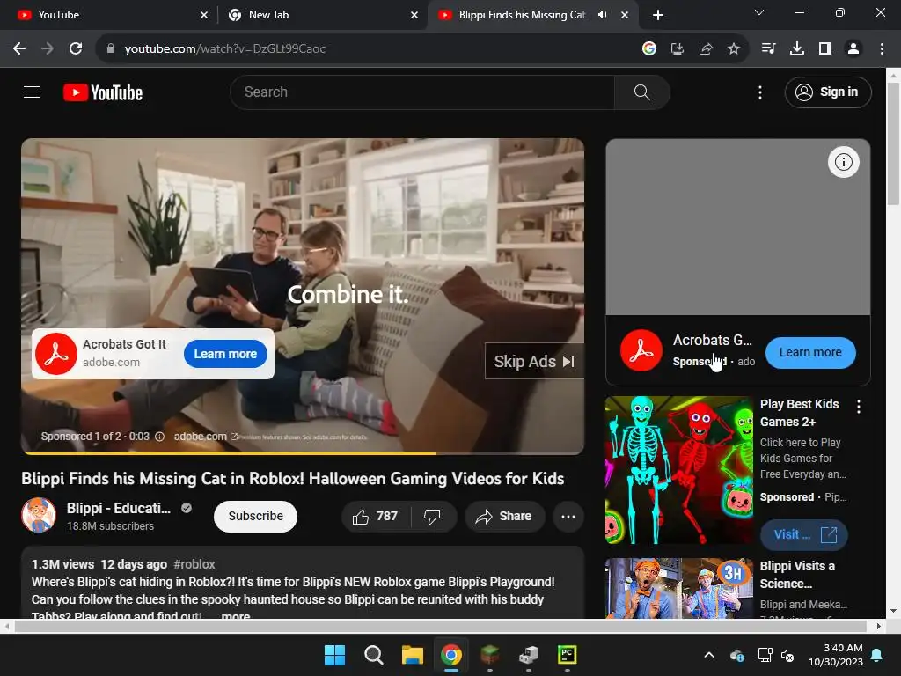Open YouTube settings three-dot menu
The height and width of the screenshot is (676, 901).
pos(759,92)
